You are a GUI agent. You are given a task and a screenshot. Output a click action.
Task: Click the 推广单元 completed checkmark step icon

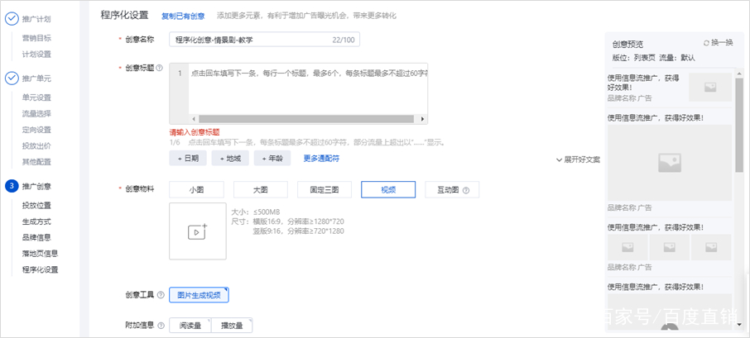coord(12,79)
